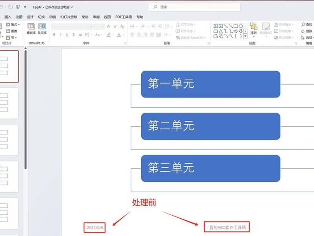Image resolution: width=314 pixels, height=236 pixels.
Task: Toggle Justify alignment button
Action: [152, 35]
